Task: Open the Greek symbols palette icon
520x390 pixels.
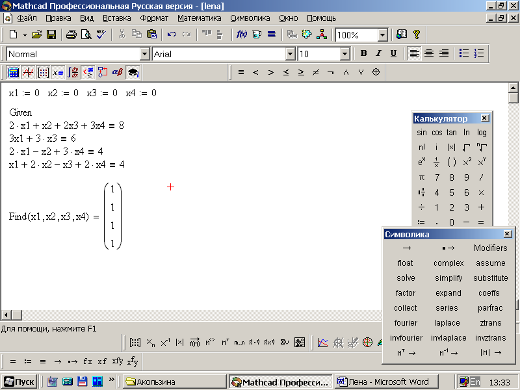Action: click(x=118, y=72)
